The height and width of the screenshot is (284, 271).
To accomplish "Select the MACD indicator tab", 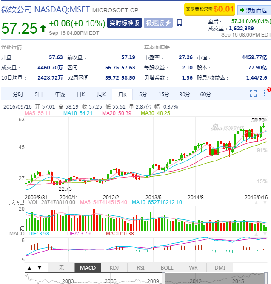I will click(x=88, y=267).
